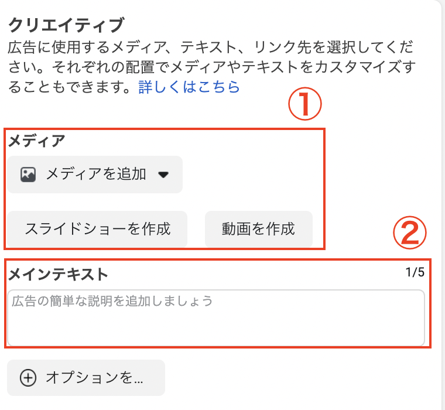Expand the メディアを追加 dropdown arrow
445x410 pixels.
click(x=163, y=175)
